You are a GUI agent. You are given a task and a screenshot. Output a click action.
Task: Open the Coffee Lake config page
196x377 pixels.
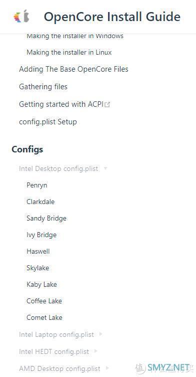tap(44, 301)
